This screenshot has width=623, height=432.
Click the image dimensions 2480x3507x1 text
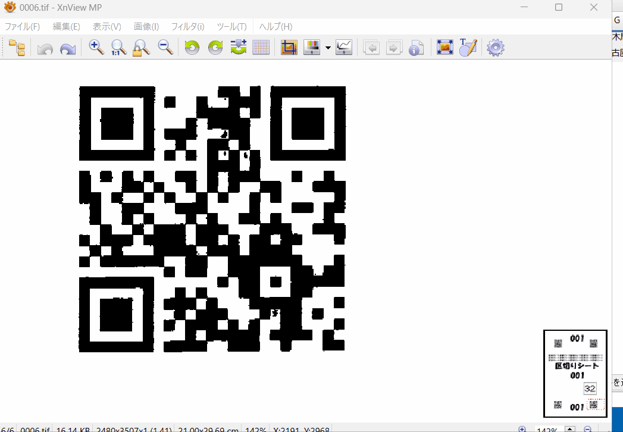tap(133, 430)
